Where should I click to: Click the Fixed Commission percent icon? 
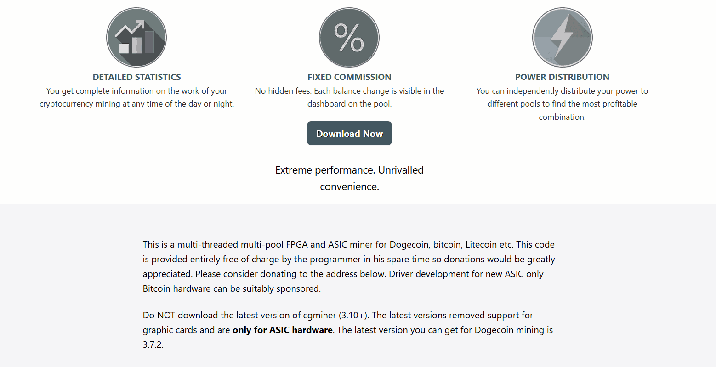pyautogui.click(x=349, y=37)
